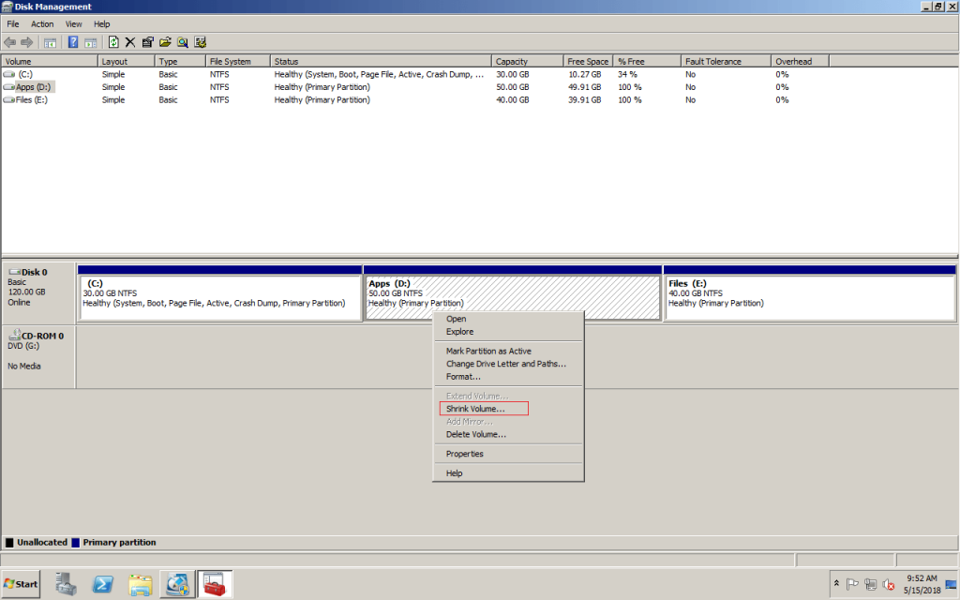This screenshot has height=600, width=960.
Task: Click the Back navigation arrow icon
Action: pyautogui.click(x=9, y=41)
